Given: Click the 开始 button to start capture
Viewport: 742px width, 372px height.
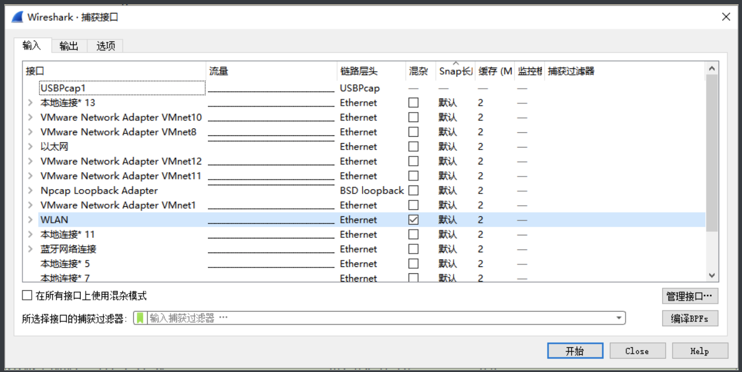Looking at the screenshot, I should (x=575, y=351).
